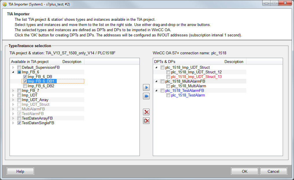This screenshot has width=294, height=180.
Task: Toggle the Imp_FB_6_DB2 checkbox
Action: click(25, 86)
